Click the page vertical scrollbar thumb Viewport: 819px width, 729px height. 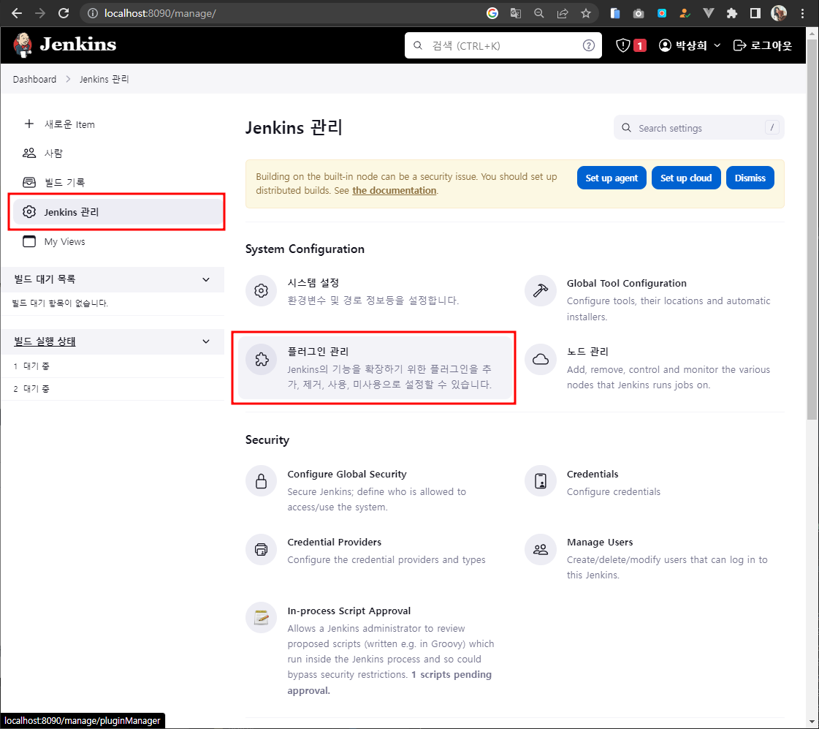pyautogui.click(x=812, y=229)
